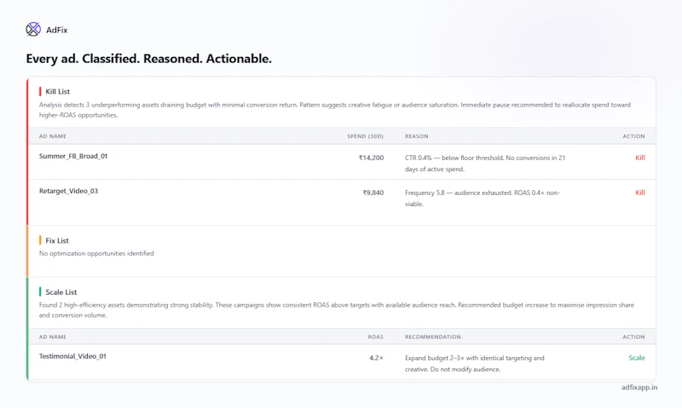Open the adfixapp.in link
This screenshot has width=682, height=408.
coord(639,388)
